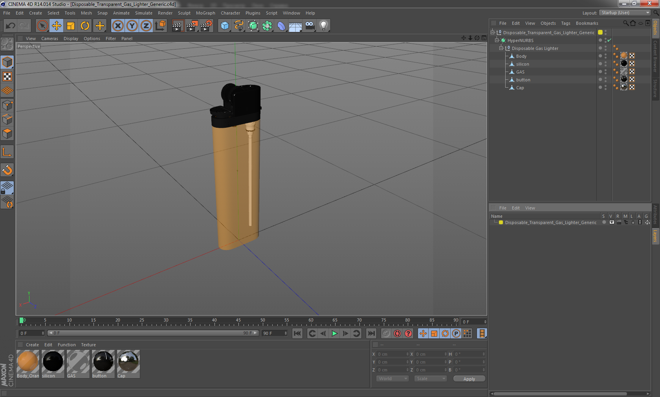Image resolution: width=660 pixels, height=397 pixels.
Task: Select the Live Selection tool
Action: tap(42, 26)
